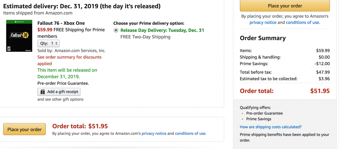Click the gift icon on the gift receipt button

tap(43, 92)
